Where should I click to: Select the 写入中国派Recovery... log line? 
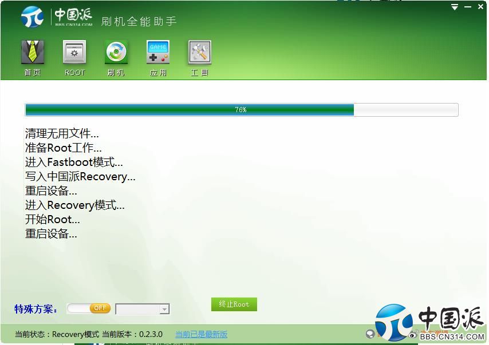click(80, 176)
